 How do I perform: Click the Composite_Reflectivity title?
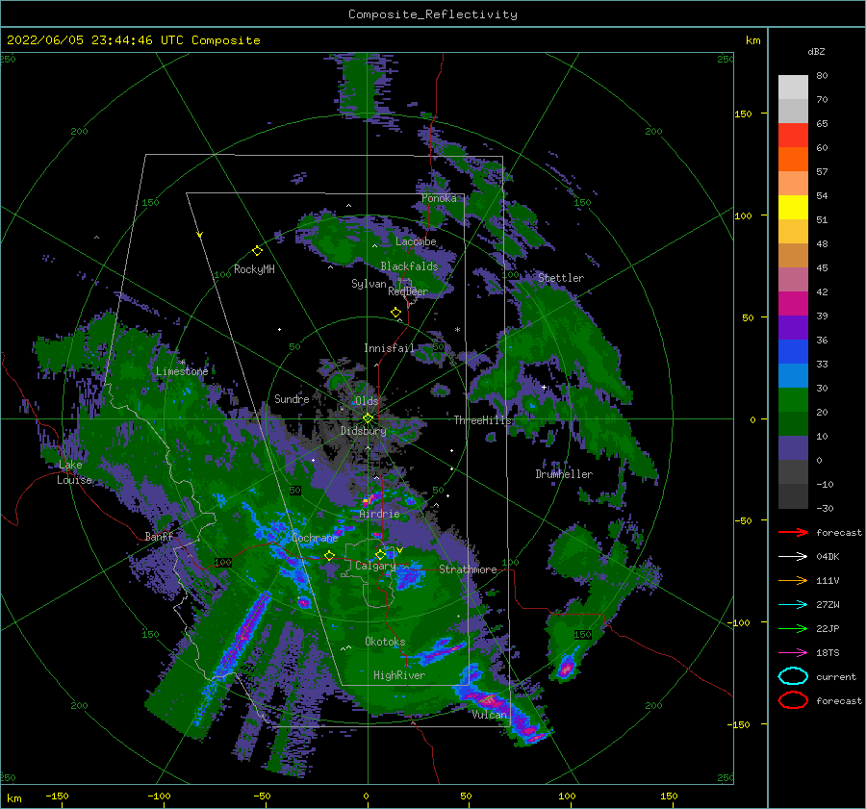433,14
